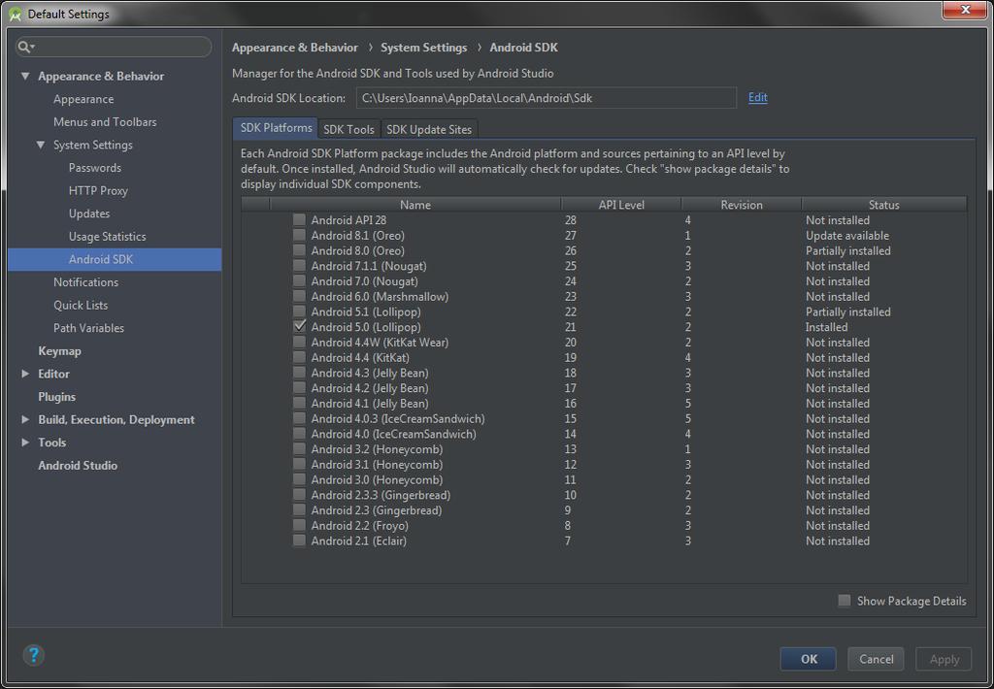This screenshot has height=689, width=994.
Task: Collapse the System Settings tree node
Action: pos(41,146)
